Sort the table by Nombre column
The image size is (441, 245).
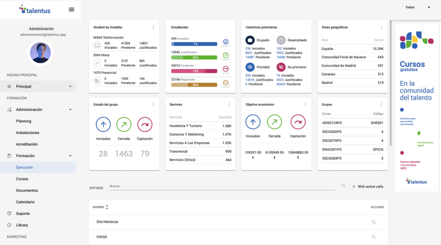tap(101, 207)
